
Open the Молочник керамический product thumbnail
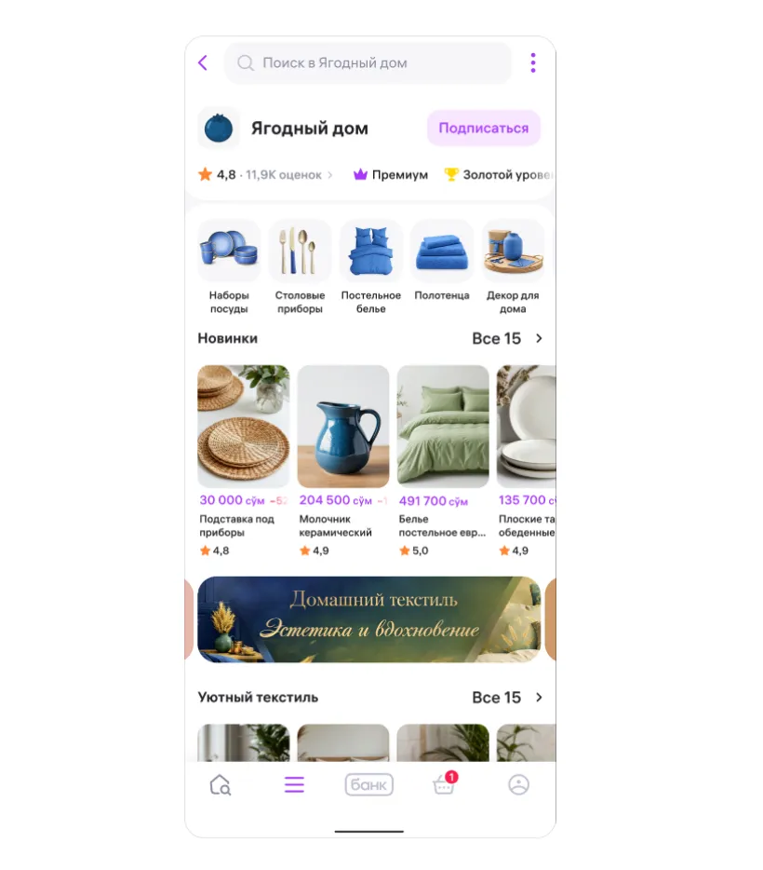pyautogui.click(x=343, y=426)
